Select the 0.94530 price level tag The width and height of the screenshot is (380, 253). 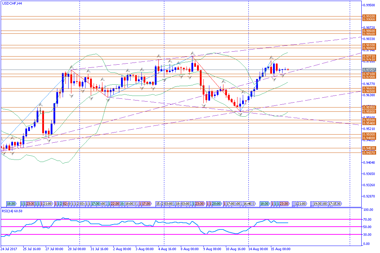click(x=369, y=148)
